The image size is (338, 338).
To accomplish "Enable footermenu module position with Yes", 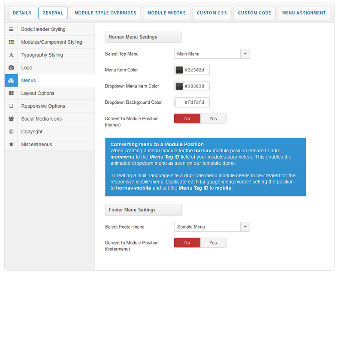I will tap(213, 243).
